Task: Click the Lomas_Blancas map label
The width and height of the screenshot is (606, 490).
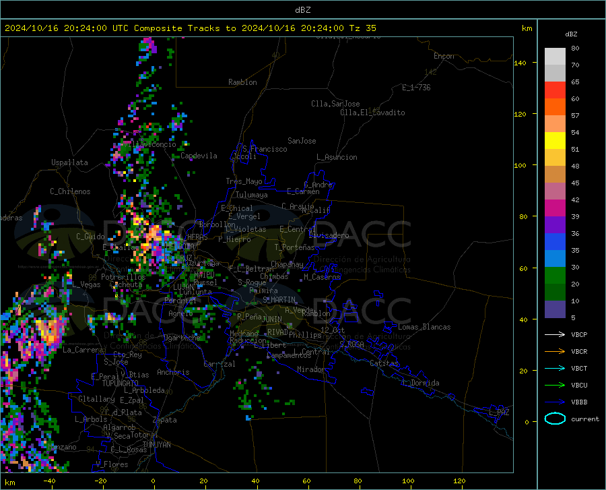Action: [424, 327]
